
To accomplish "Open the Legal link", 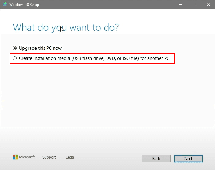I will pos(70,157).
